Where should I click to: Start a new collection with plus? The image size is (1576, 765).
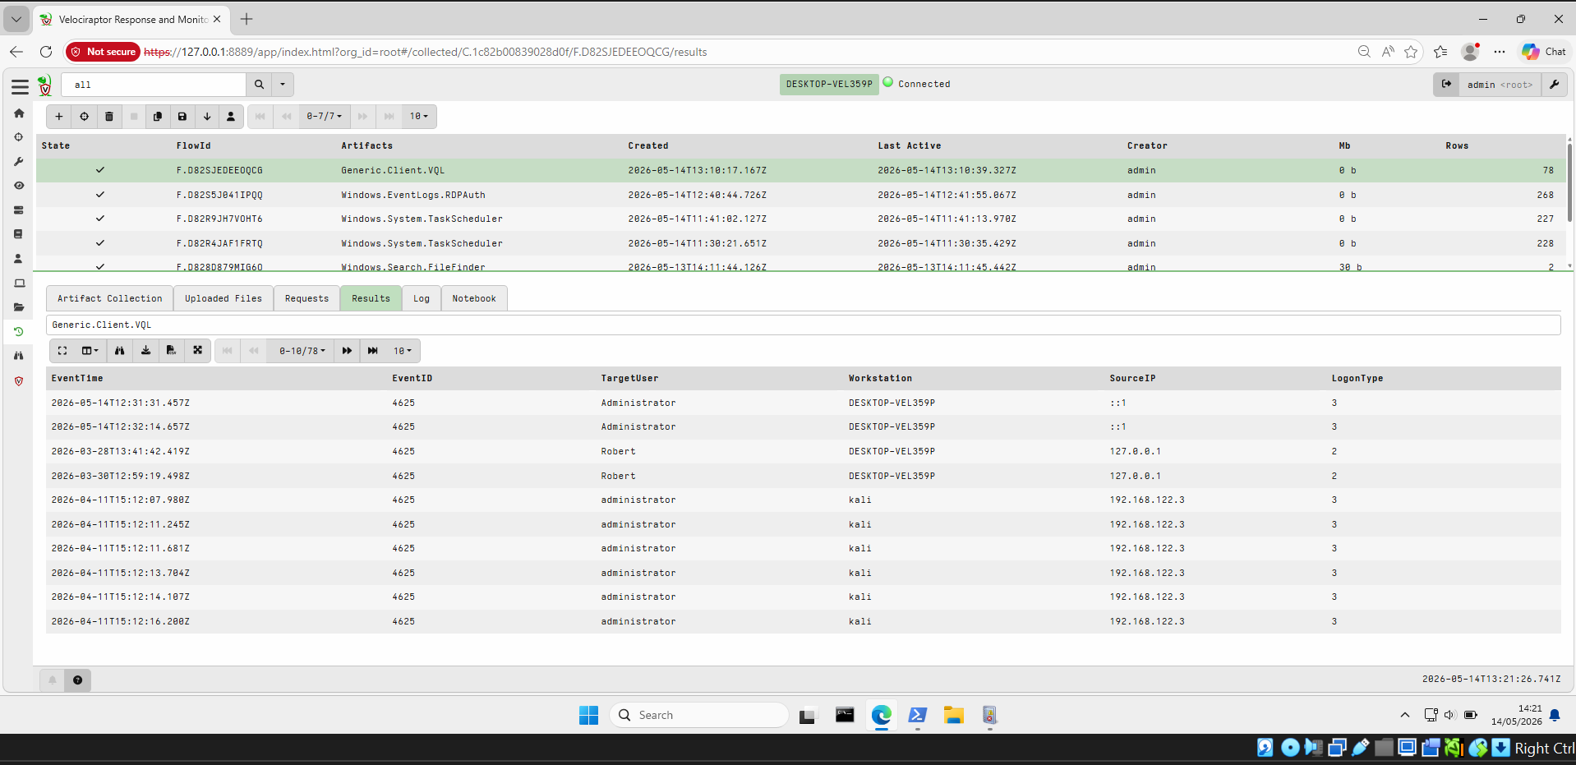[x=59, y=117]
